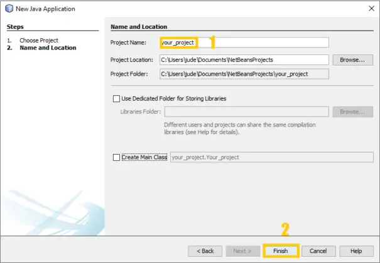Select the Name and Location step
The width and height of the screenshot is (380, 263).
(48, 48)
